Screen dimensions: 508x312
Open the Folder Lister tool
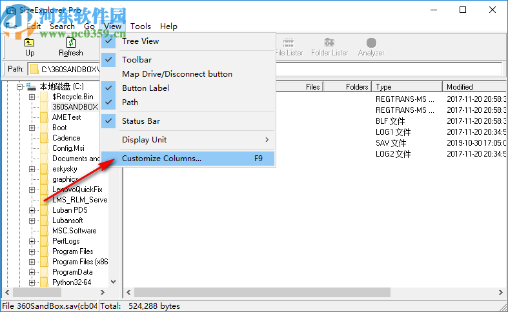tap(329, 47)
